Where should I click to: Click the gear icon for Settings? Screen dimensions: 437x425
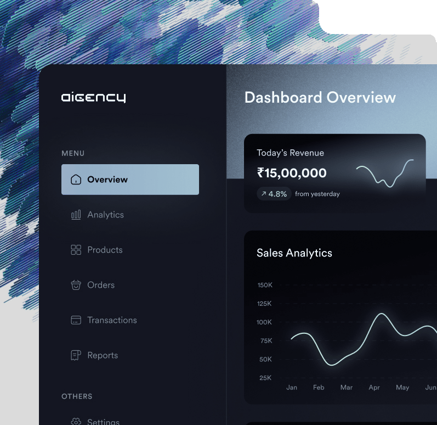pos(76,421)
